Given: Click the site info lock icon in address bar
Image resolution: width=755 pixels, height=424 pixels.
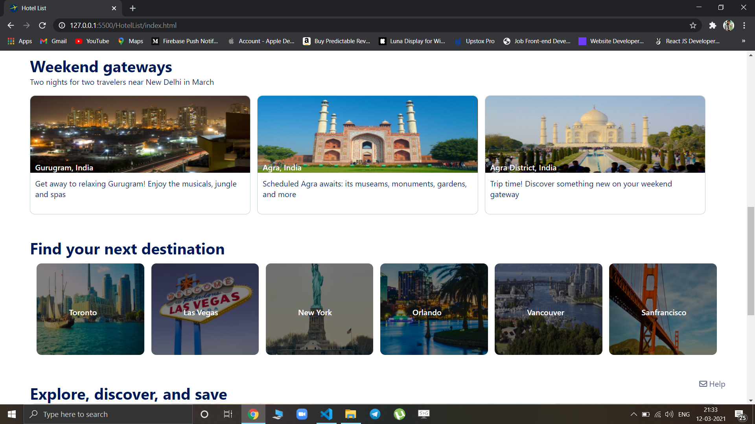Looking at the screenshot, I should click(x=62, y=25).
